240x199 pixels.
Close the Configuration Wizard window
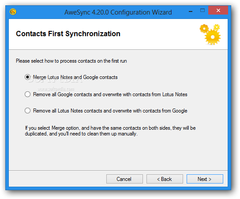[218, 11]
